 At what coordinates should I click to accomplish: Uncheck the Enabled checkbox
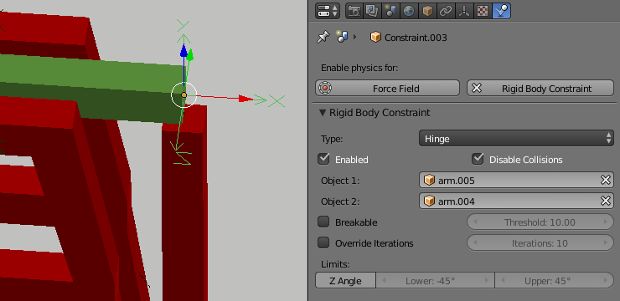point(323,159)
